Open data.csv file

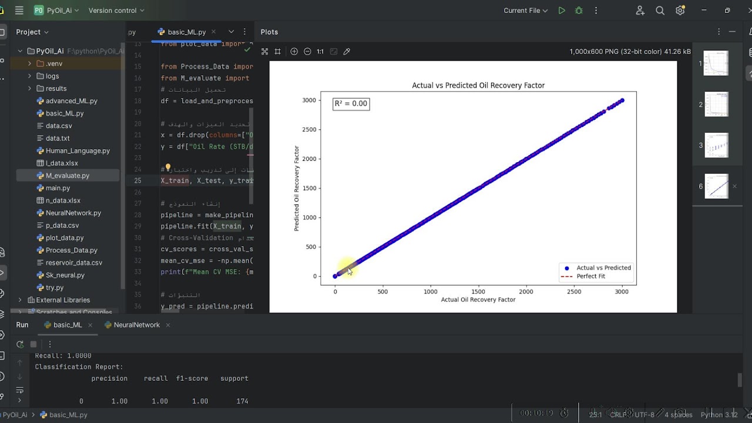tap(59, 126)
